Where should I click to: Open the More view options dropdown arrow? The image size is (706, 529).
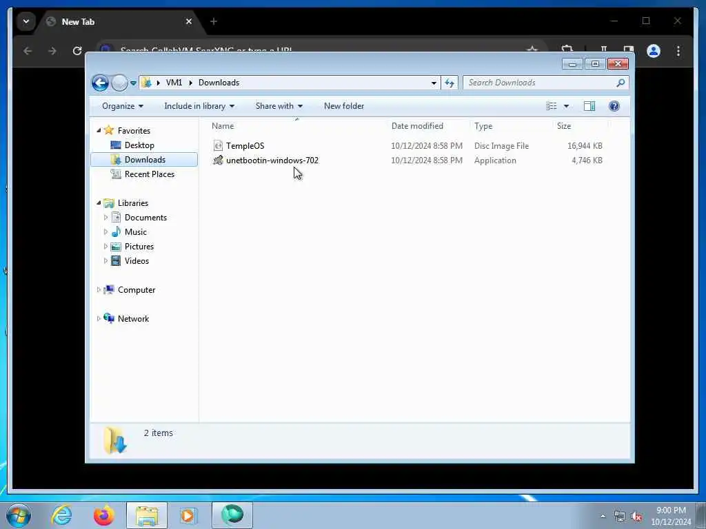pos(567,106)
